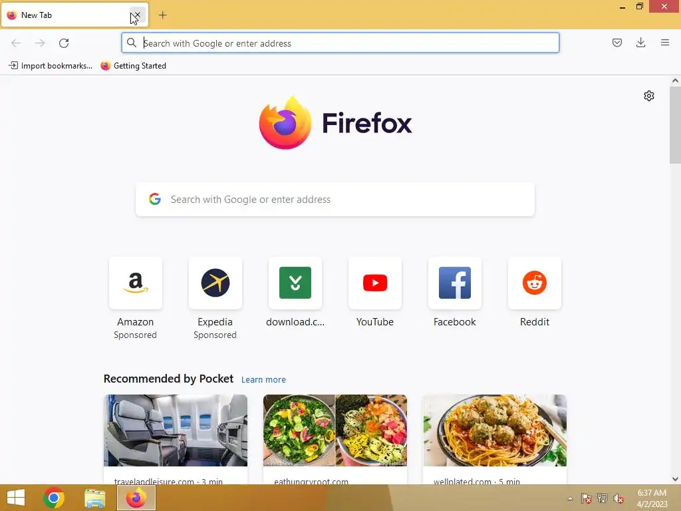
Task: Click the Forward navigation arrow
Action: (40, 43)
